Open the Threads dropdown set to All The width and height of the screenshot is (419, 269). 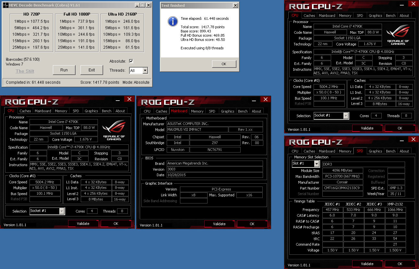click(x=145, y=70)
